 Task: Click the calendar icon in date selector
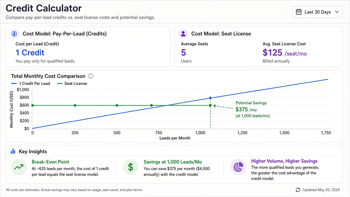[299, 12]
